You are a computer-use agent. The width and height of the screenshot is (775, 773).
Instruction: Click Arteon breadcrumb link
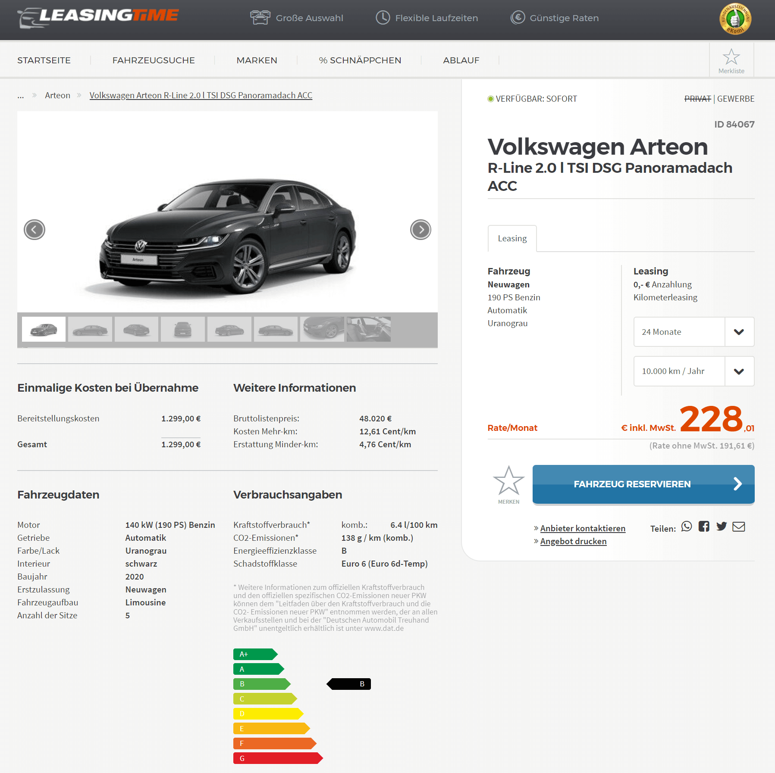(x=57, y=95)
